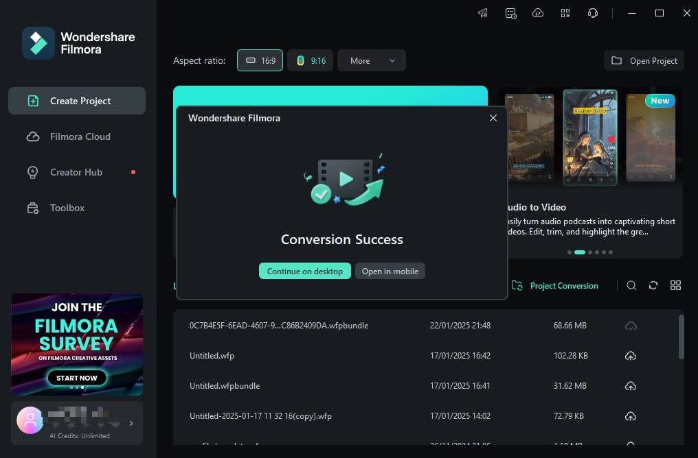The width and height of the screenshot is (698, 458).
Task: Select the active carousel page indicator
Action: [580, 252]
